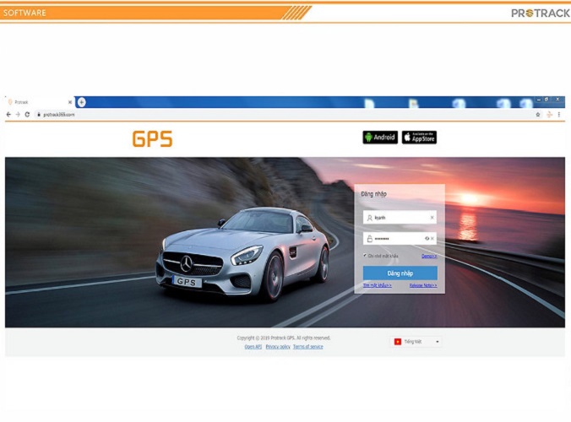
Task: Open the Release Note link
Action: pyautogui.click(x=422, y=285)
